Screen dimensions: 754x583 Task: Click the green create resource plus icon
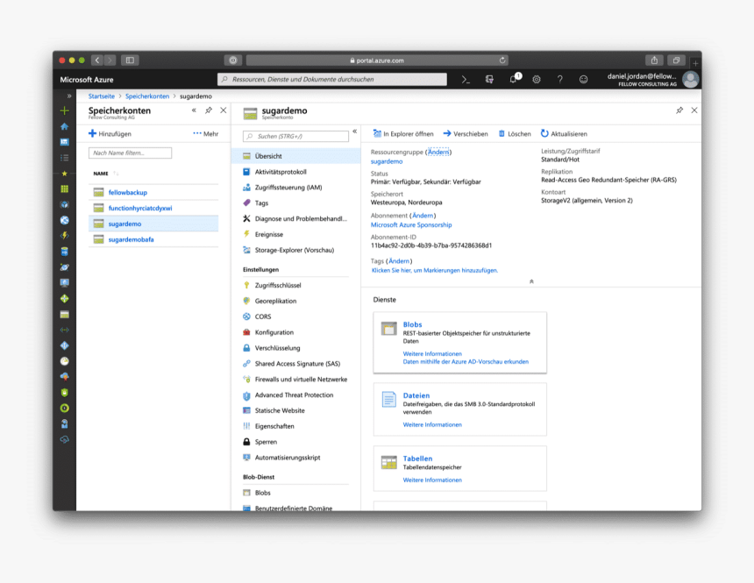tap(64, 110)
